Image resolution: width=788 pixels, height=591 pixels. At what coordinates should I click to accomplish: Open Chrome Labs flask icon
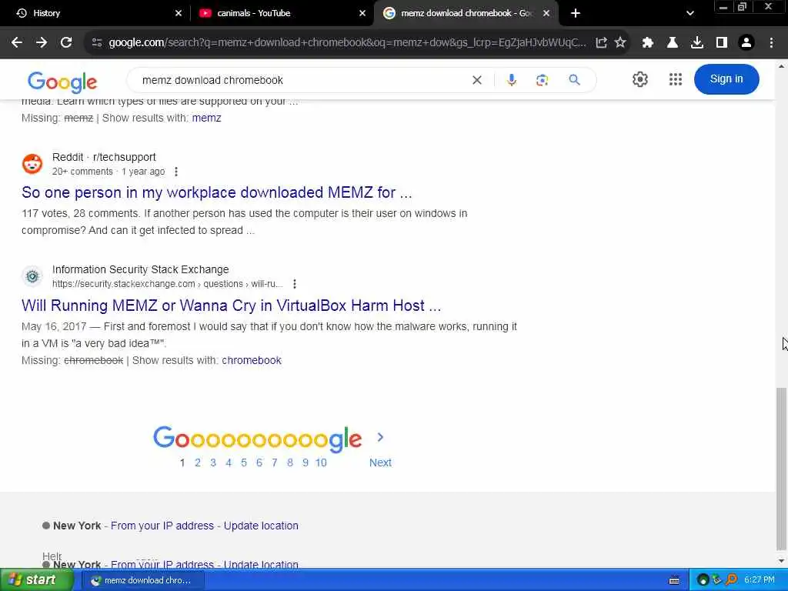(672, 43)
